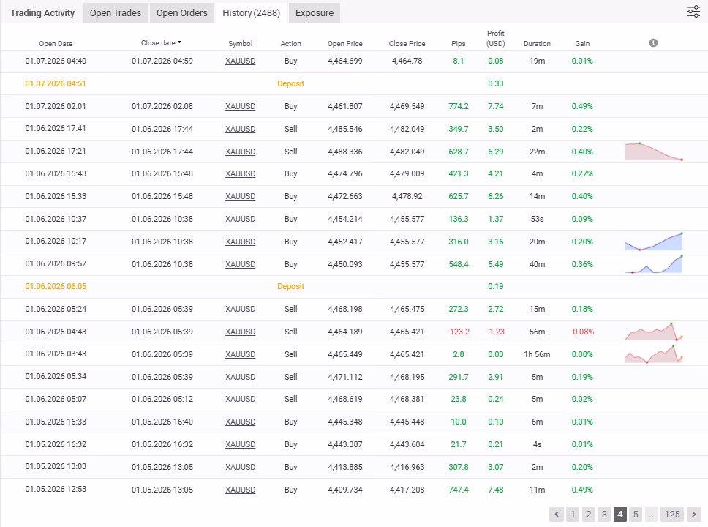Go to next page arrow
Viewport: 708px width, 527px height.
coord(694,514)
